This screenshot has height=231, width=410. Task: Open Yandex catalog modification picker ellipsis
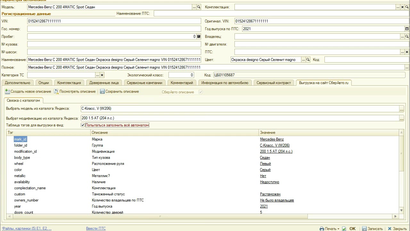pyautogui.click(x=402, y=118)
